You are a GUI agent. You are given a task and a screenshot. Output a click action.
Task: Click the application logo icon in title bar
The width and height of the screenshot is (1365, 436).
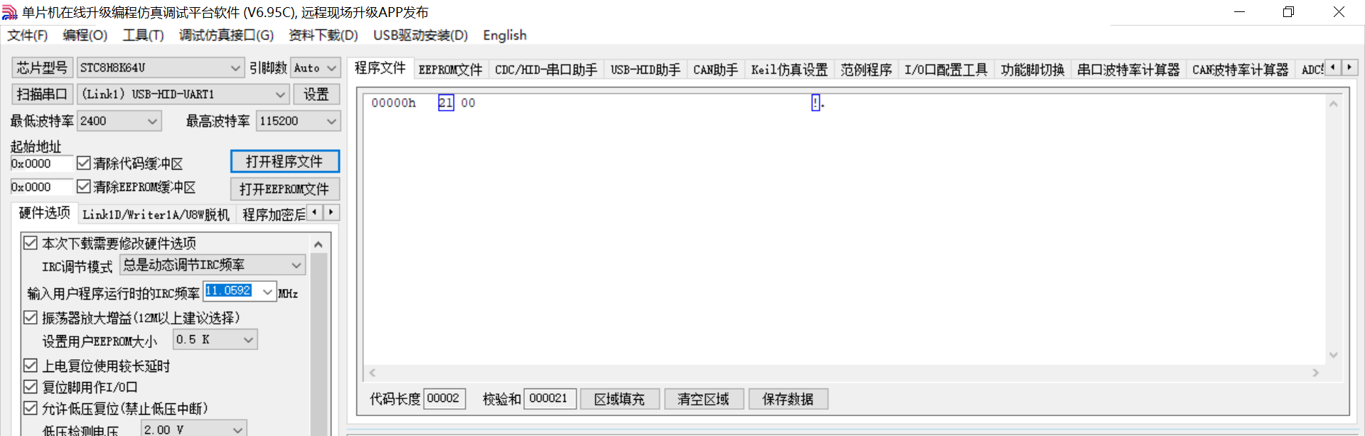coord(9,12)
